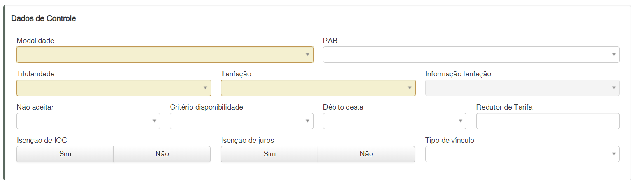Open the Modalidade dropdown
This screenshot has width=637, height=185.
point(165,55)
